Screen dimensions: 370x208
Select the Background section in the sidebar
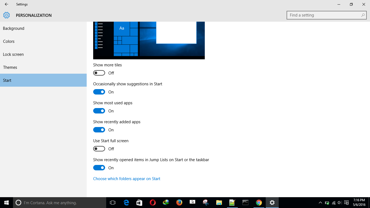(14, 28)
